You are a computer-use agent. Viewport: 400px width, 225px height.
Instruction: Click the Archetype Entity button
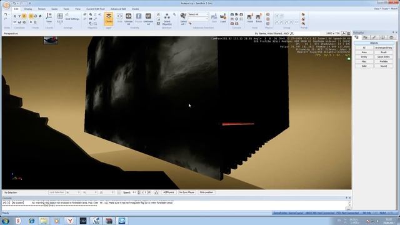[383, 47]
